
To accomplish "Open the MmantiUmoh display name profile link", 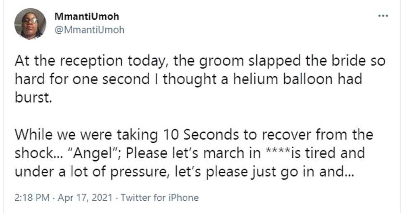I will (87, 16).
